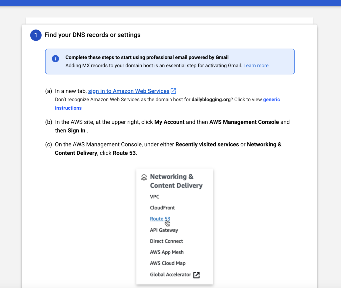Pick AWS App Mesh in the services list

(x=167, y=252)
